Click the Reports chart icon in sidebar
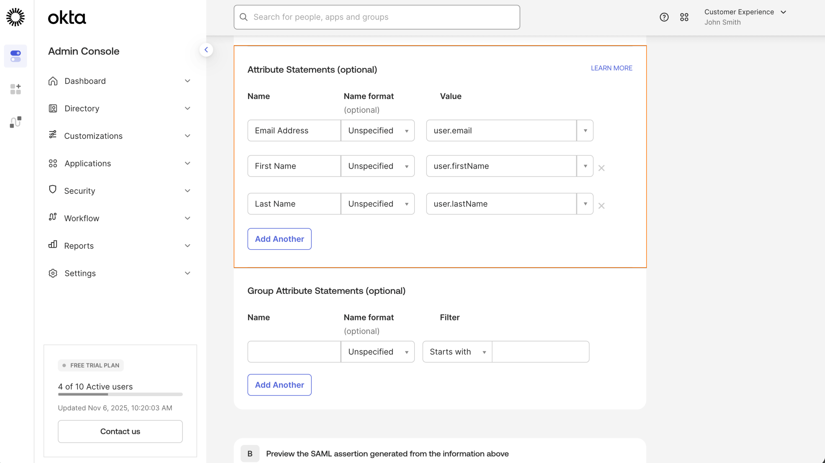825x463 pixels. coord(53,245)
